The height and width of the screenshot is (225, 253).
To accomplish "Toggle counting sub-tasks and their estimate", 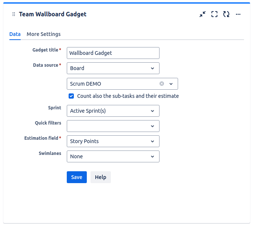I will pos(71,96).
